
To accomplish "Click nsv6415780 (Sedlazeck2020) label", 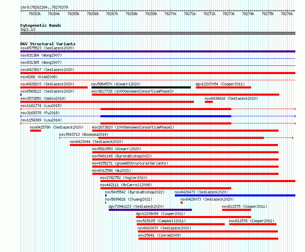I will point(57,127).
